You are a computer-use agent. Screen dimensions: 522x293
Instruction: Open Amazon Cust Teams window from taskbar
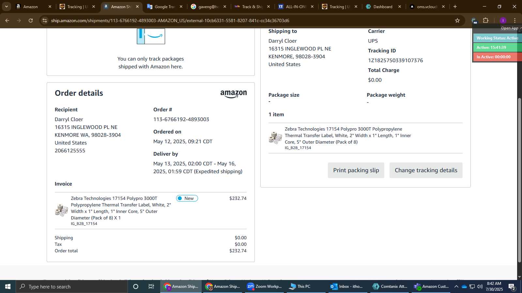tap(431, 286)
